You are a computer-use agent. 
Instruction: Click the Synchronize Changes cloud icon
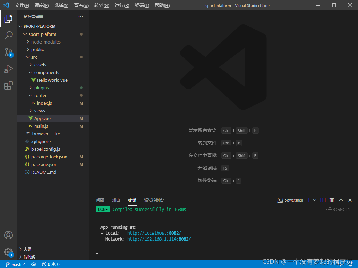[x=33, y=264]
